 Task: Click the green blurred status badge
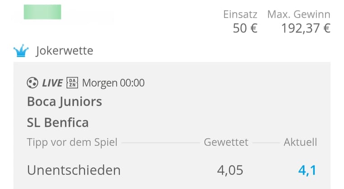[43, 12]
